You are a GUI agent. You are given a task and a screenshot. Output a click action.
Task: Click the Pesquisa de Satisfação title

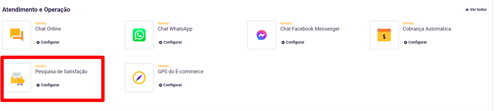tap(61, 72)
